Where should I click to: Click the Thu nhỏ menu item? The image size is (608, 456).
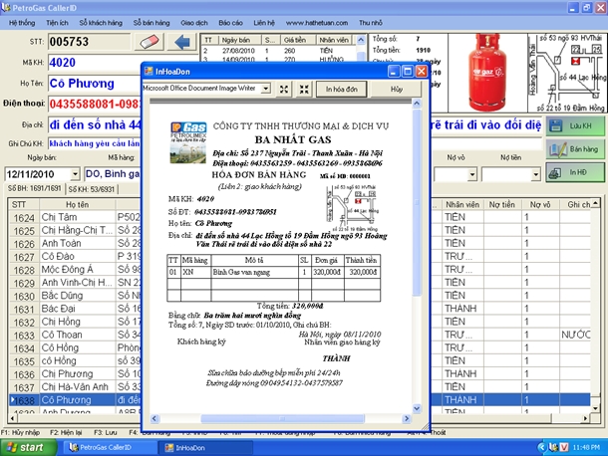(x=371, y=23)
